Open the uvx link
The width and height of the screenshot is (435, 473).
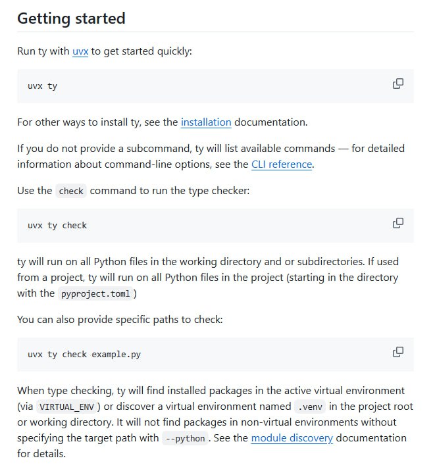pos(80,51)
